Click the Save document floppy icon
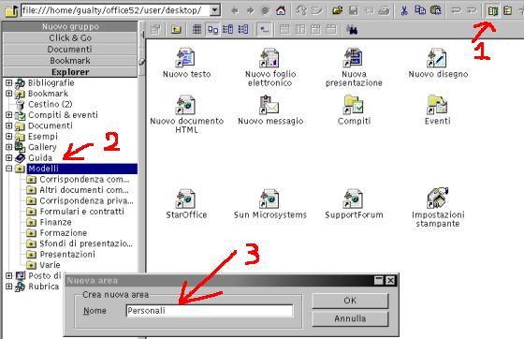 354,10
